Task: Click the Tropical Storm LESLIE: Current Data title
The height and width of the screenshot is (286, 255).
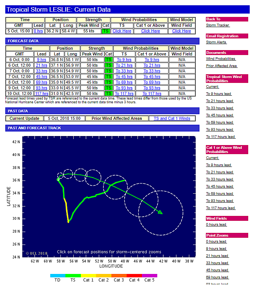Action: click(59, 9)
